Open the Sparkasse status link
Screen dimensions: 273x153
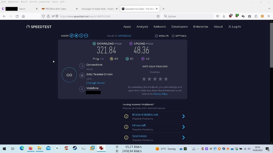pyautogui.click(x=139, y=136)
